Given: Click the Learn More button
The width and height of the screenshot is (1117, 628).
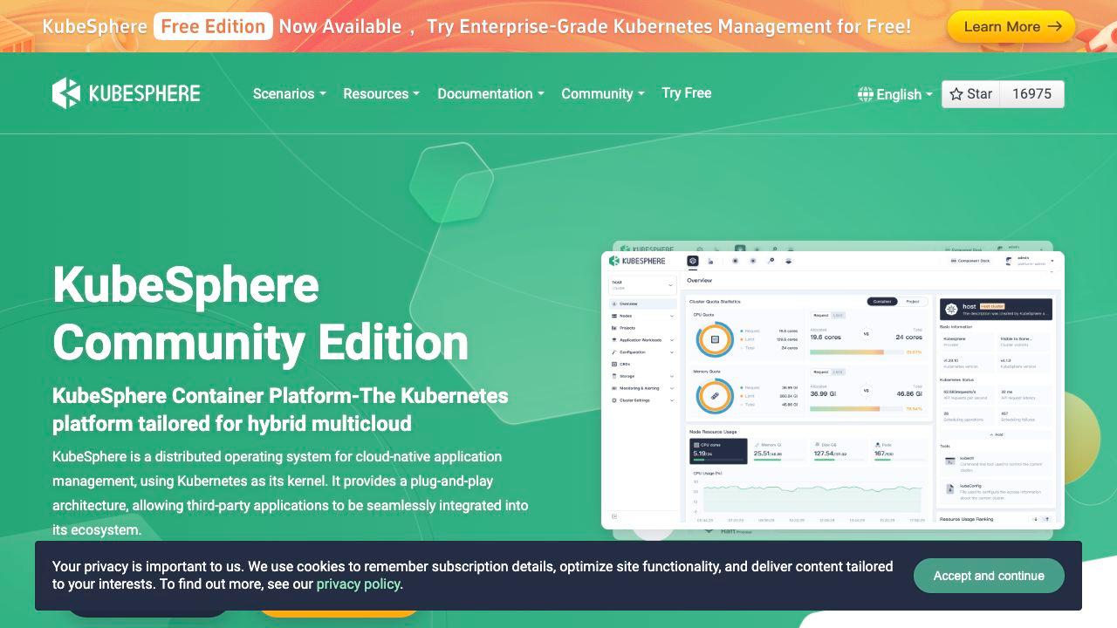Looking at the screenshot, I should [x=1011, y=26].
